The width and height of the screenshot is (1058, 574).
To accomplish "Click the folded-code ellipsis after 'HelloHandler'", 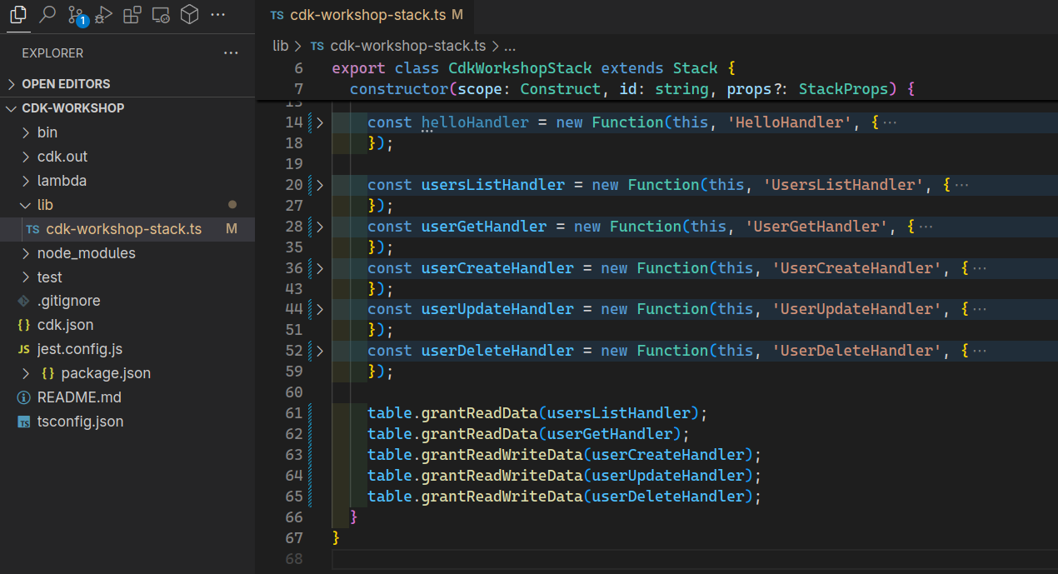I will (890, 122).
